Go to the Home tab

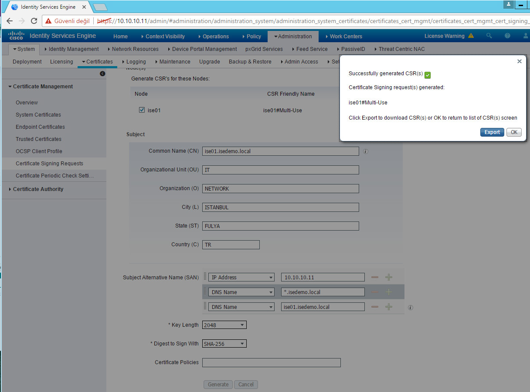120,37
